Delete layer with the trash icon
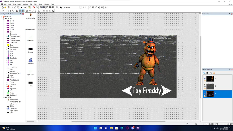The image size is (233, 131). [x=207, y=73]
